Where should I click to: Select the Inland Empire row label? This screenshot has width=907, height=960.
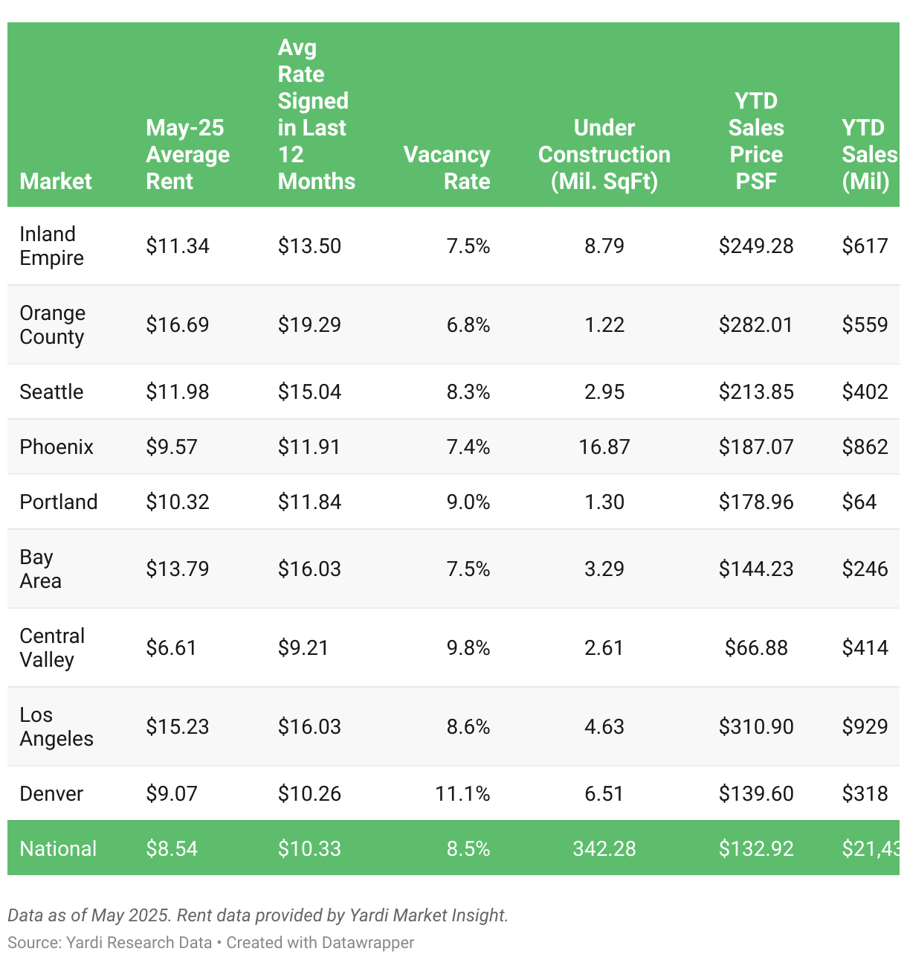click(x=51, y=246)
